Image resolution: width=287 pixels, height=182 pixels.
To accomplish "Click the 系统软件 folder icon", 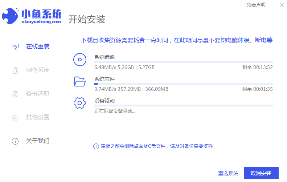I will [x=80, y=81].
